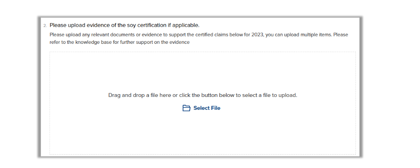This screenshot has height=168, width=420.
Task: Click the soy certification question heading
Action: tap(125, 25)
